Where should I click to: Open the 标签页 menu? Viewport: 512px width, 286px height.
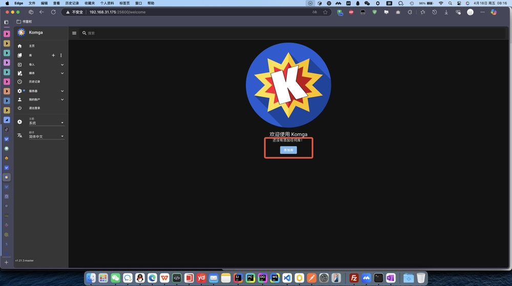(x=124, y=3)
